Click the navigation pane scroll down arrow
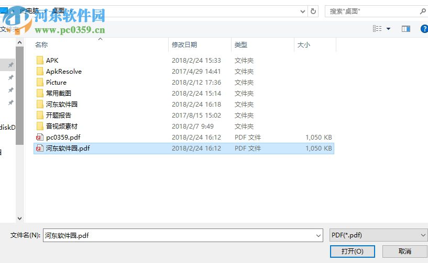Screen dimensions: 428x263 click(x=20, y=219)
